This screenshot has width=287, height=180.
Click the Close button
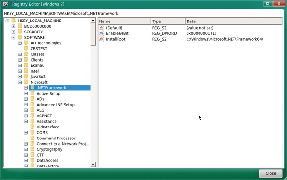(x=271, y=173)
